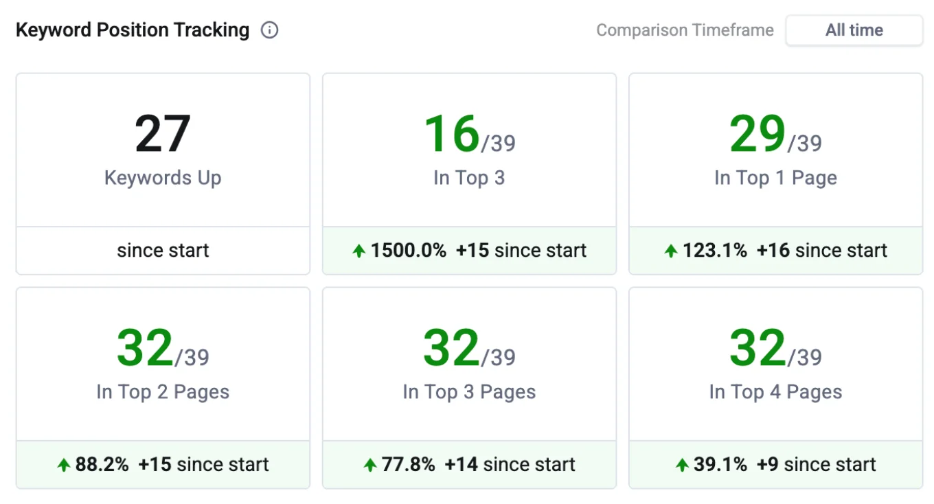Viewport: 934px width, 504px height.
Task: Open the timeframe dropdown to change comparison period
Action: [x=854, y=30]
